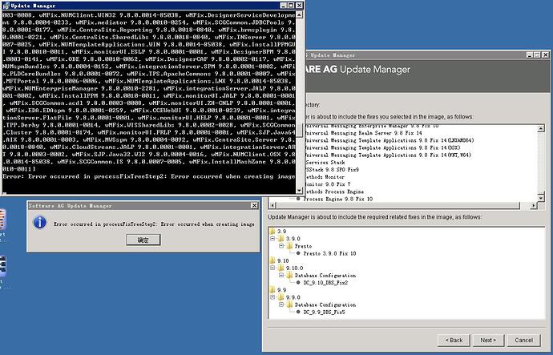Select the 9.9 version label
The width and height of the screenshot is (553, 355).
click(x=281, y=290)
